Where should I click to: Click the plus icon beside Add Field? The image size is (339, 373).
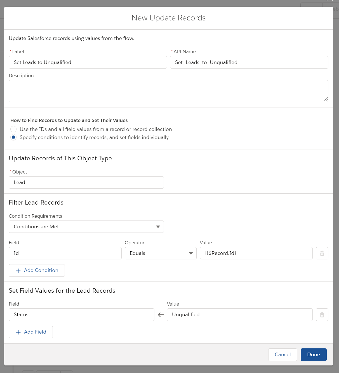pyautogui.click(x=18, y=332)
